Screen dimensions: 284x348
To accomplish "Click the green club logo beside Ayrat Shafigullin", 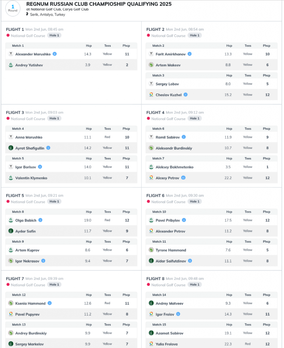I will coord(11,148).
